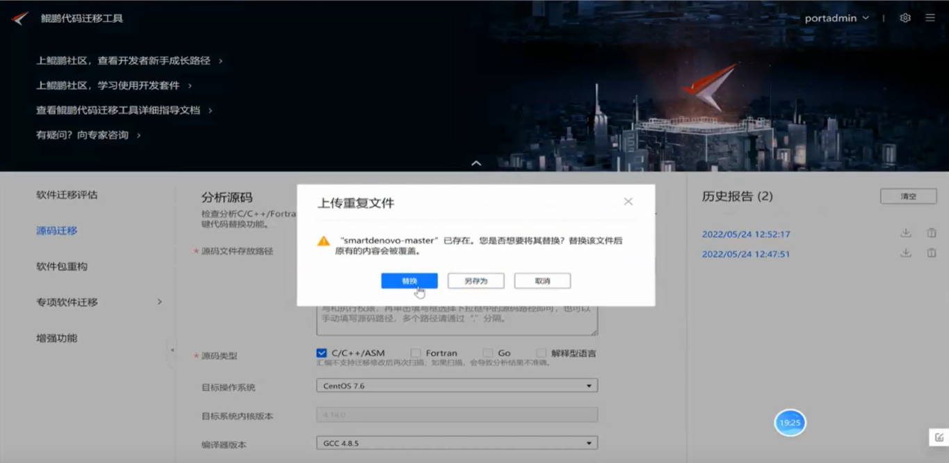This screenshot has width=949, height=463.
Task: Open the settings gear icon in header
Action: tap(905, 18)
